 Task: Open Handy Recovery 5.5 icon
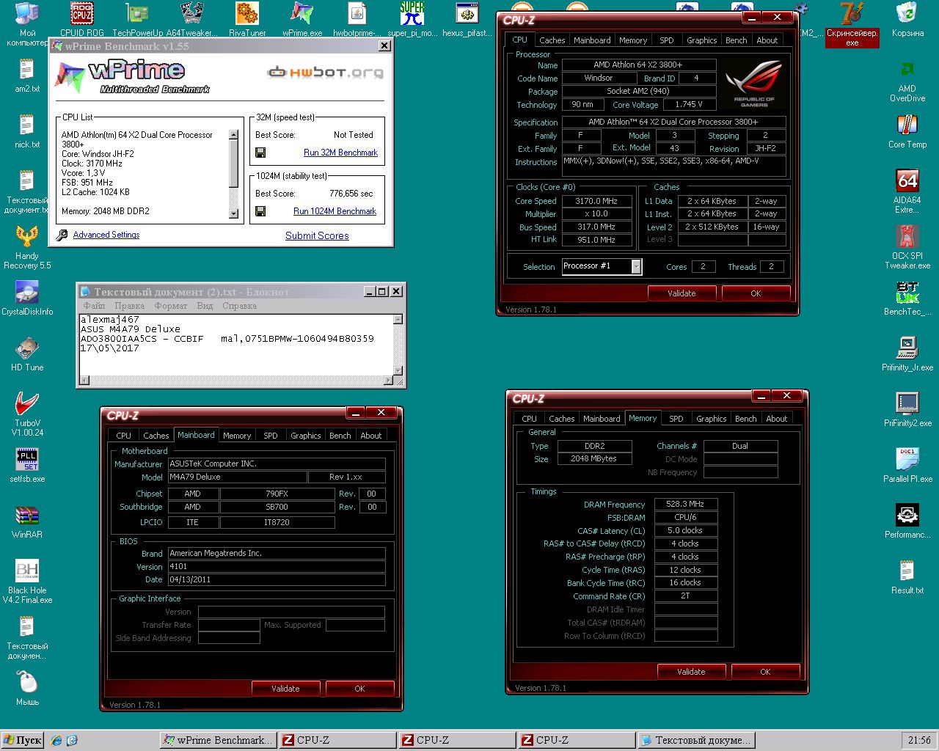[x=27, y=247]
